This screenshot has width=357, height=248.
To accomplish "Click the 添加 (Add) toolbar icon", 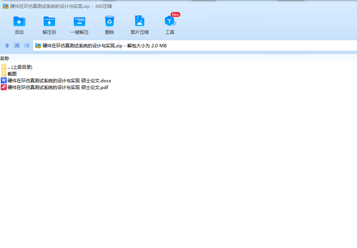I will tap(19, 21).
